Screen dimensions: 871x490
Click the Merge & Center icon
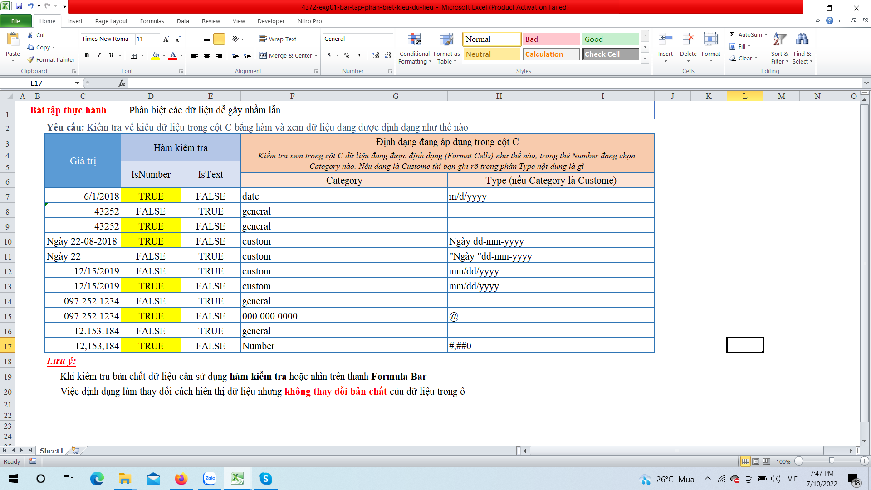(x=263, y=55)
